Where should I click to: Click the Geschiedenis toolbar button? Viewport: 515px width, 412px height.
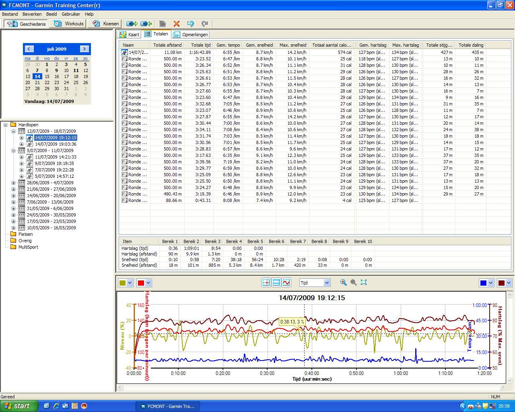coord(27,24)
